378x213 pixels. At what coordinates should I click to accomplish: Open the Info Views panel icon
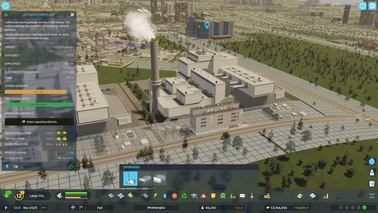tap(5, 6)
